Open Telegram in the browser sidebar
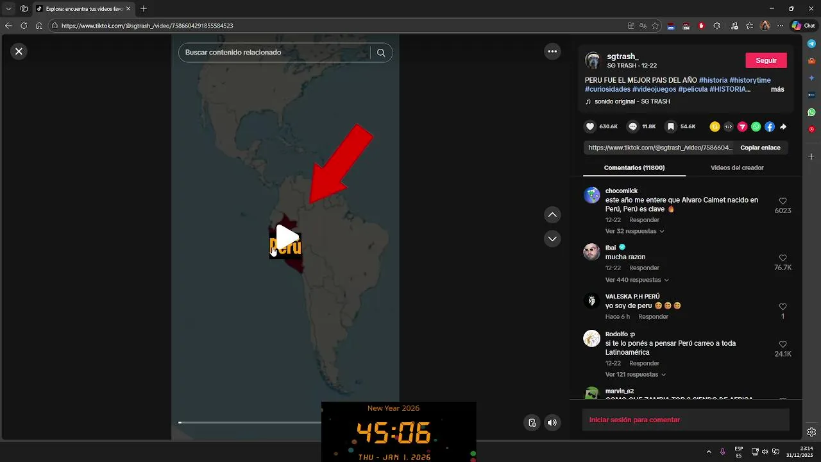The image size is (821, 462). (811, 44)
